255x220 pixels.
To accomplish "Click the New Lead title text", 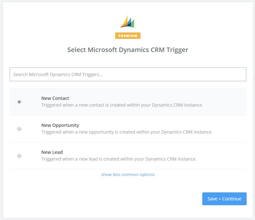I will point(52,152).
